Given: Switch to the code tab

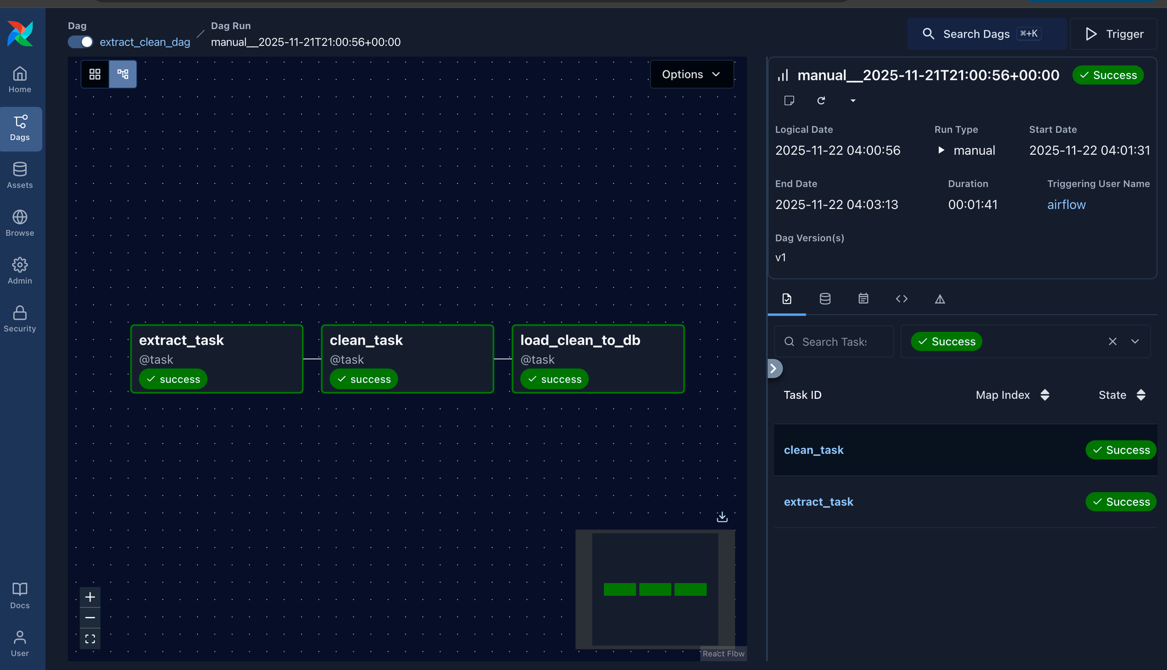Looking at the screenshot, I should (x=901, y=299).
